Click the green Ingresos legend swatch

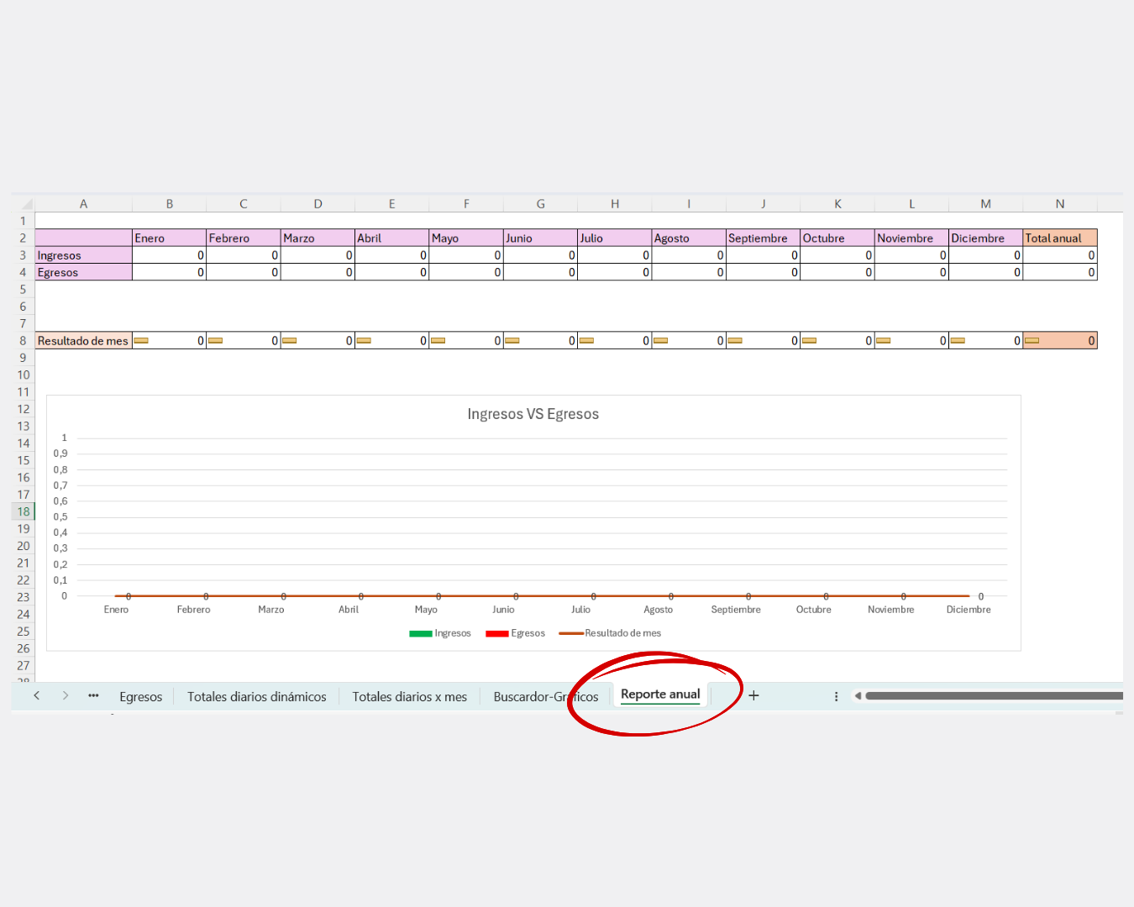pos(420,634)
